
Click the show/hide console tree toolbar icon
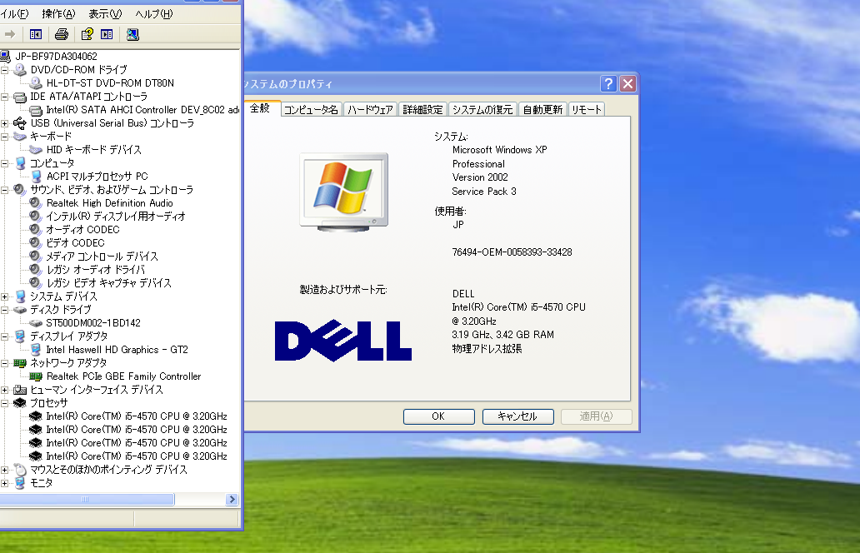[36, 34]
